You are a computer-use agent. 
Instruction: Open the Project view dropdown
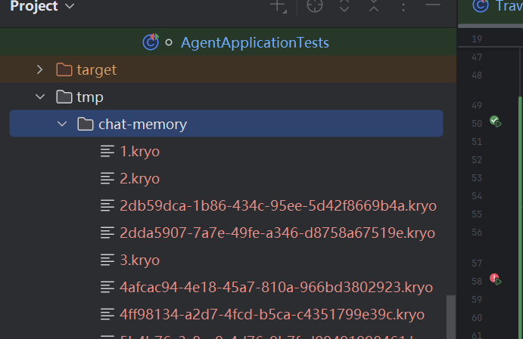coord(42,6)
